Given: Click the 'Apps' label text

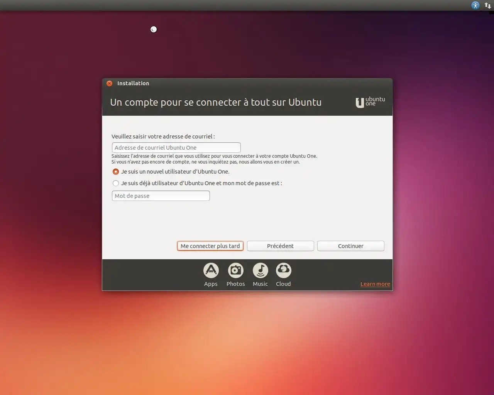Looking at the screenshot, I should point(211,284).
